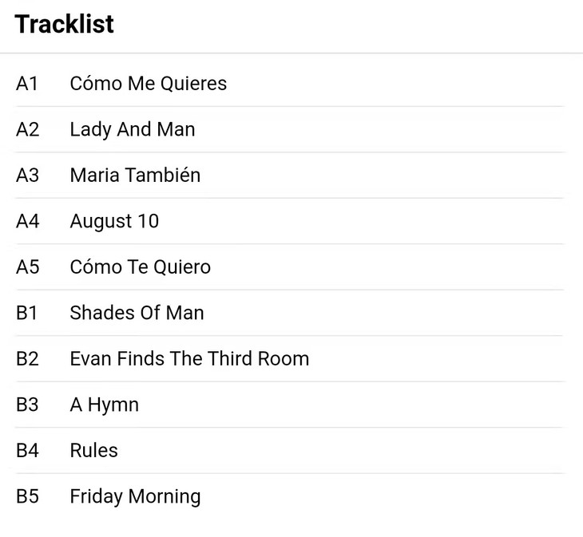Click the A1 track position label

click(27, 84)
